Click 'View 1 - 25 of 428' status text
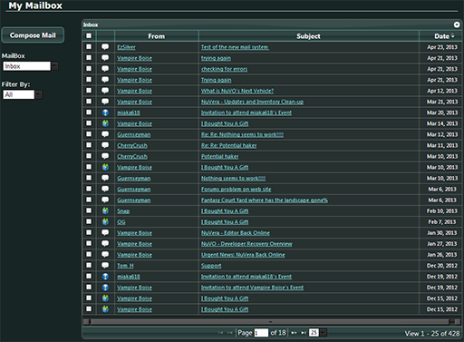The image size is (464, 342). point(432,334)
